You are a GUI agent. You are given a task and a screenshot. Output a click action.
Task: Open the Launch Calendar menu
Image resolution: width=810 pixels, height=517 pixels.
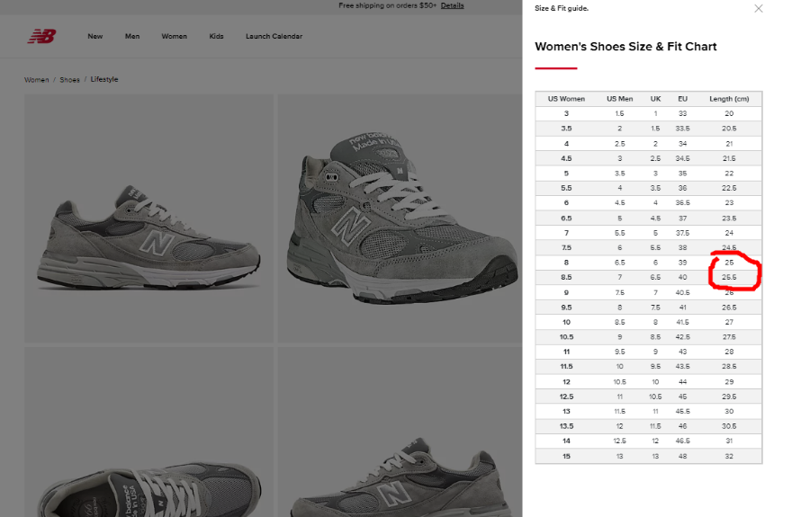274,36
